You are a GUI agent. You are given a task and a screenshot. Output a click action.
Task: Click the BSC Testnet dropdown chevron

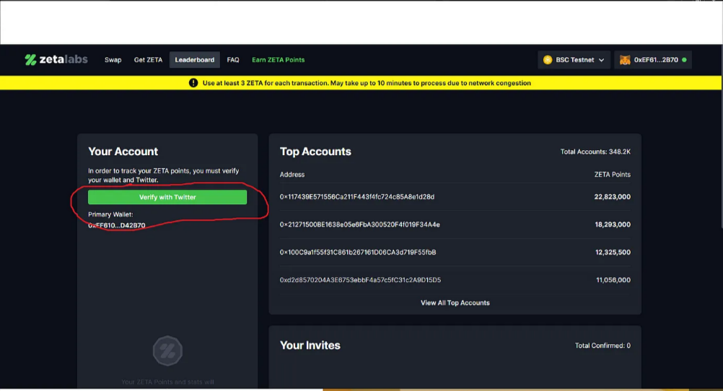click(601, 60)
